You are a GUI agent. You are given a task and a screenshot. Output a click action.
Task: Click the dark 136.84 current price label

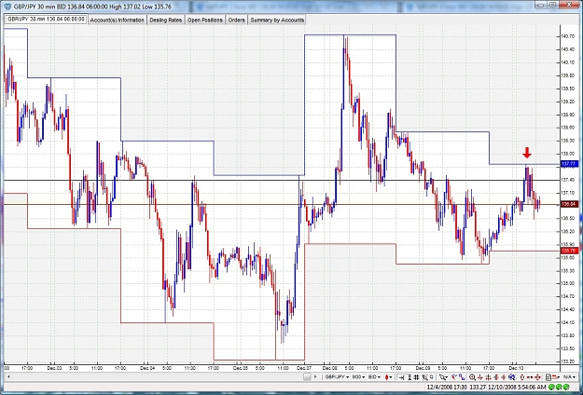tap(569, 204)
